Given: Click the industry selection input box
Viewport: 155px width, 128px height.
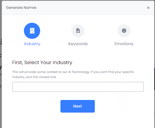Looking at the screenshot, I should 78,87.
